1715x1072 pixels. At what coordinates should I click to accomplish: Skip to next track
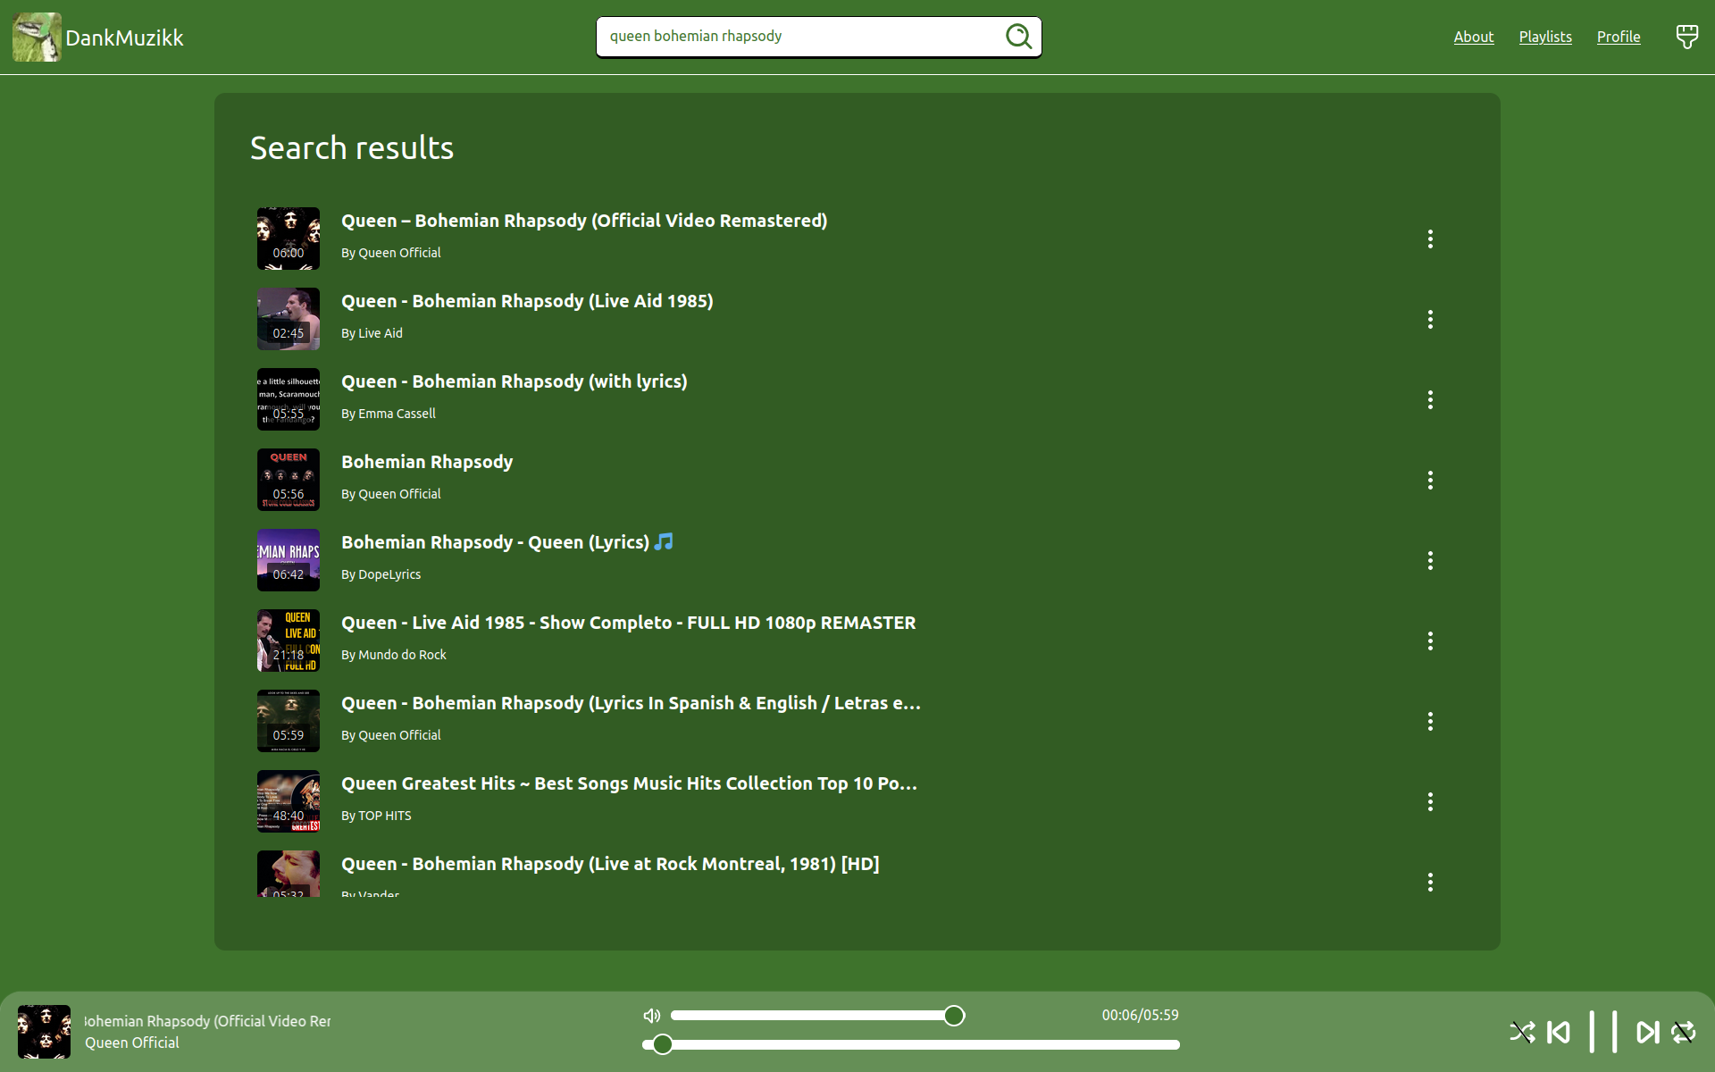tap(1647, 1032)
